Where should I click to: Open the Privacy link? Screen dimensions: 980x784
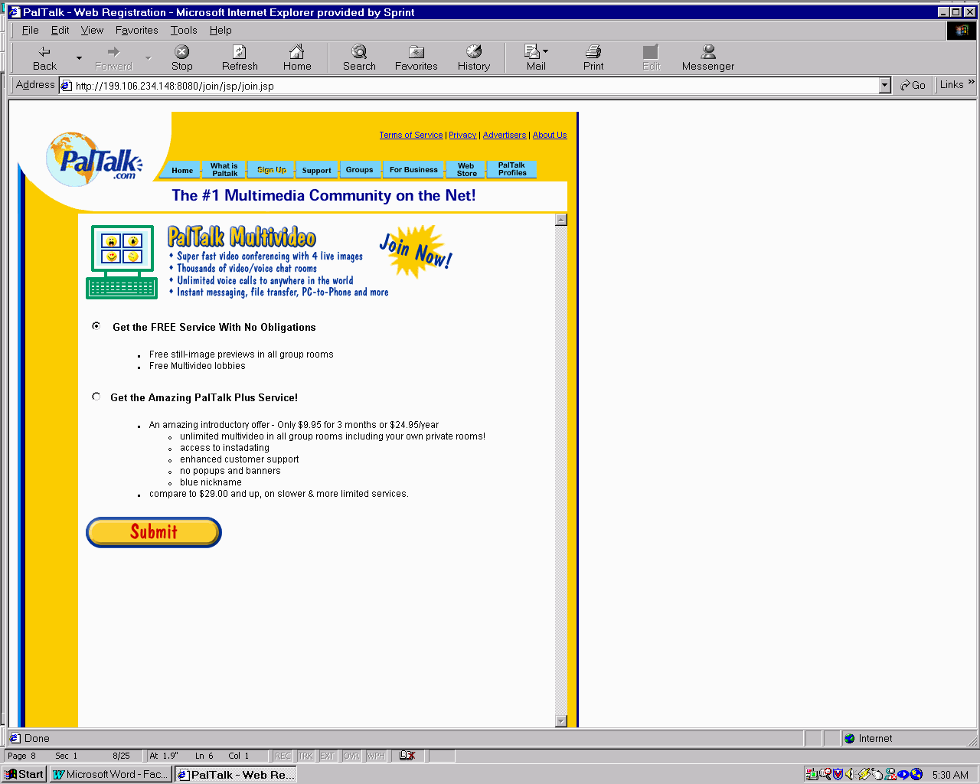(462, 135)
